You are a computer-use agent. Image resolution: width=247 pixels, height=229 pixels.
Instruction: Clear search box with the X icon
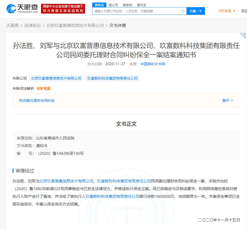pyautogui.click(x=183, y=11)
